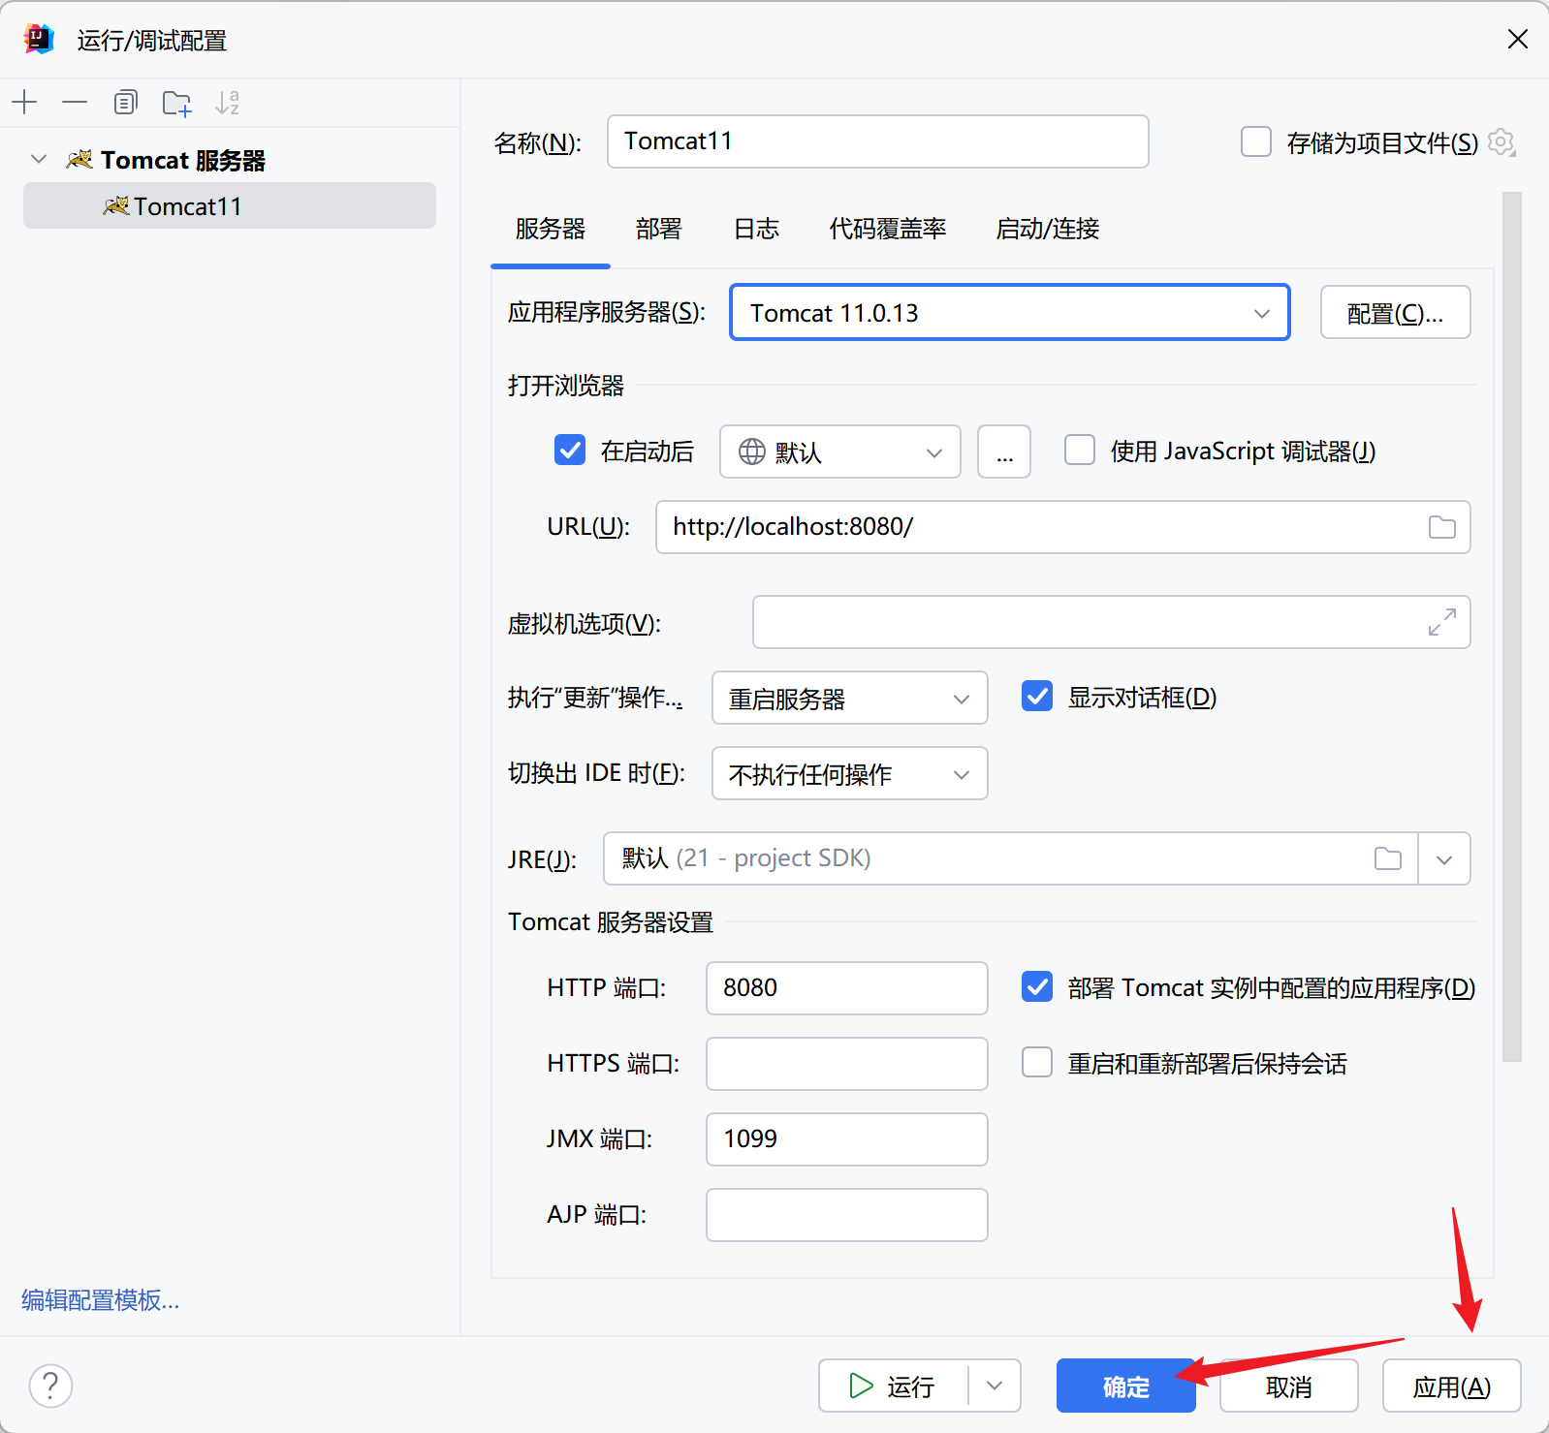Click the 取消 button
The height and width of the screenshot is (1433, 1549).
tap(1289, 1386)
